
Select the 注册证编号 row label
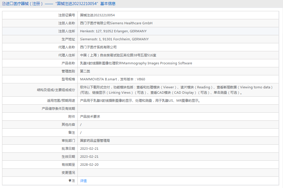point(67,15)
